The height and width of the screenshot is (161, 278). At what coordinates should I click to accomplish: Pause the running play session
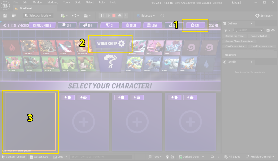pyautogui.click(x=102, y=15)
